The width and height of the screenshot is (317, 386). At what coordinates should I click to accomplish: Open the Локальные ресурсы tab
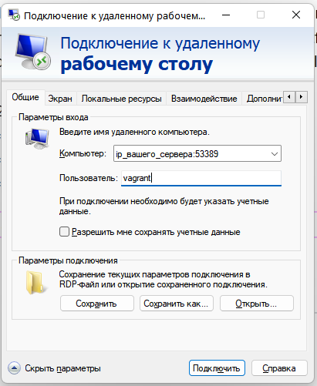tap(121, 99)
